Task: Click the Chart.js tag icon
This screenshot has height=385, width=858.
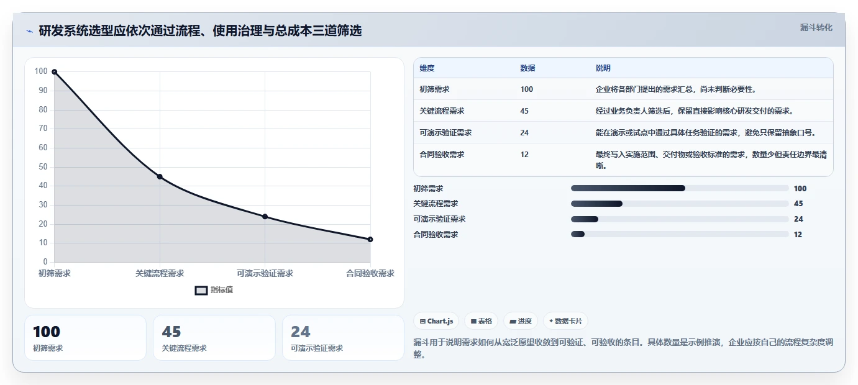Action: pos(422,321)
